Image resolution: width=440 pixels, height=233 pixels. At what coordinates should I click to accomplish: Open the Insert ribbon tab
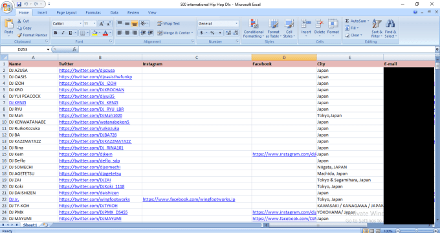click(x=42, y=13)
